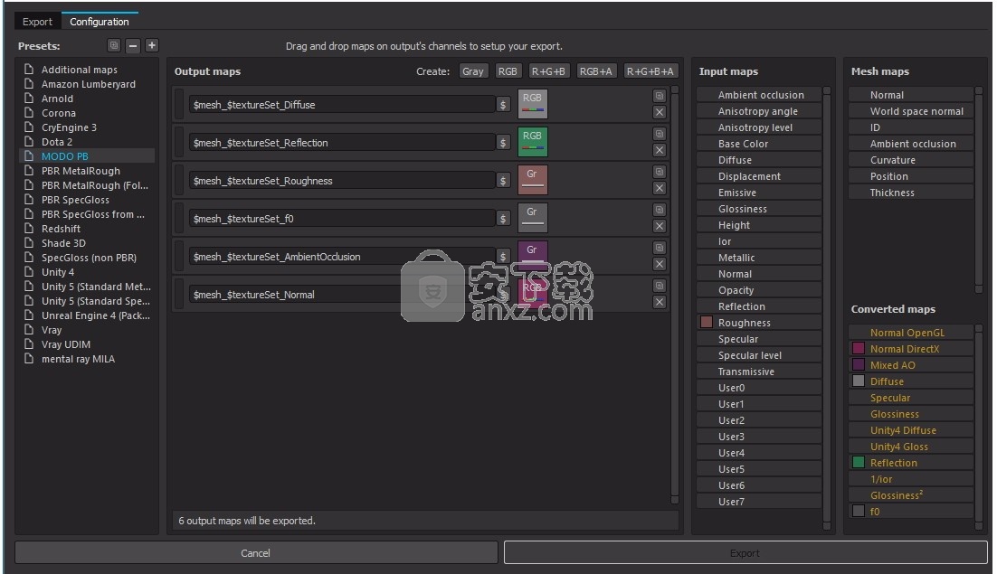Edit the $mesh_$textureSet_Roughness name field
The height and width of the screenshot is (574, 997).
[x=342, y=181]
